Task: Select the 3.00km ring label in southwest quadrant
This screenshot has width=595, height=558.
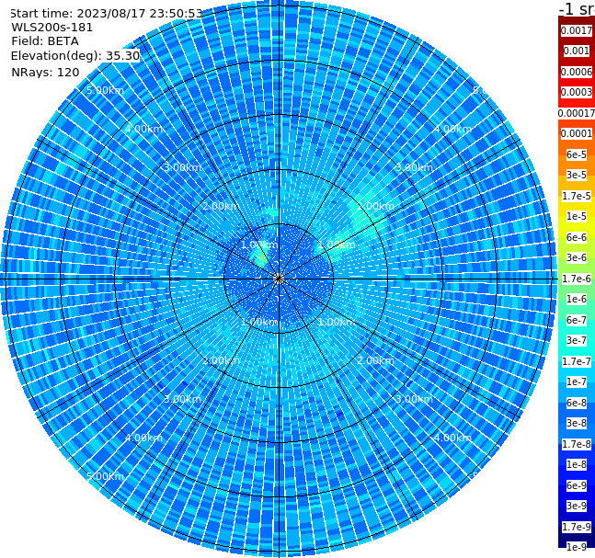Action: point(182,399)
